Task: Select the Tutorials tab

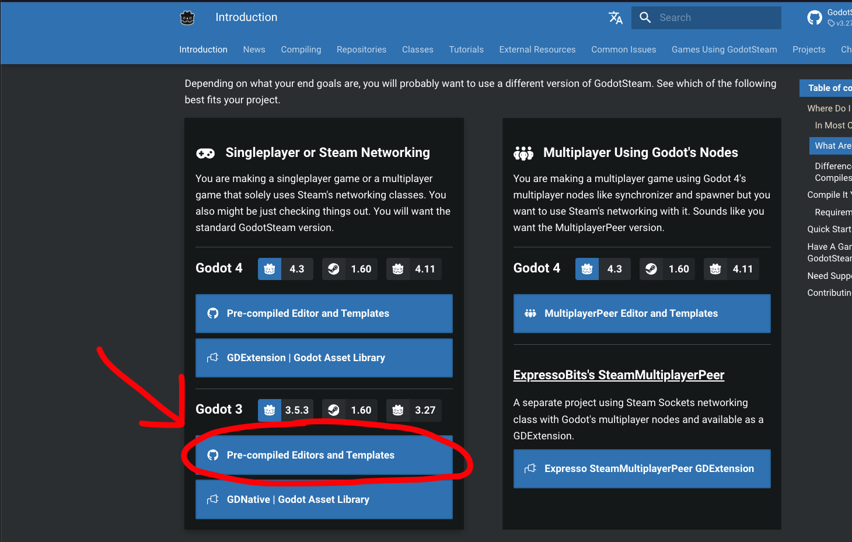Action: pyautogui.click(x=466, y=50)
